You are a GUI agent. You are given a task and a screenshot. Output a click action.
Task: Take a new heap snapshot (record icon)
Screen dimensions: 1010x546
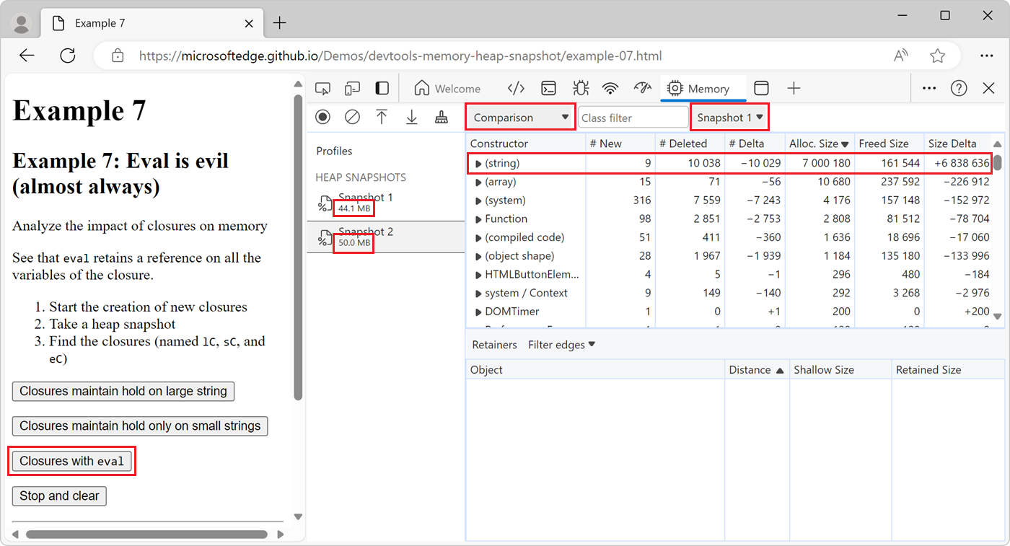coord(322,117)
